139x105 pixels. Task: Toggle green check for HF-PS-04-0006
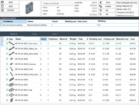(x=7, y=79)
